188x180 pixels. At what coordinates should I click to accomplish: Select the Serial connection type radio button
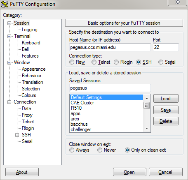[x=161, y=62]
